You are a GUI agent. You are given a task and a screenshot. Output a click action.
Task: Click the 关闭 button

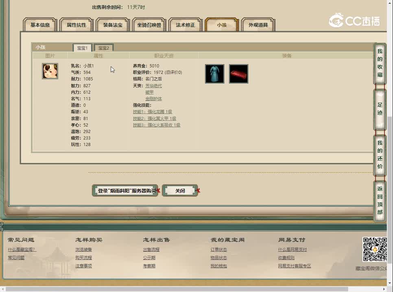point(180,191)
